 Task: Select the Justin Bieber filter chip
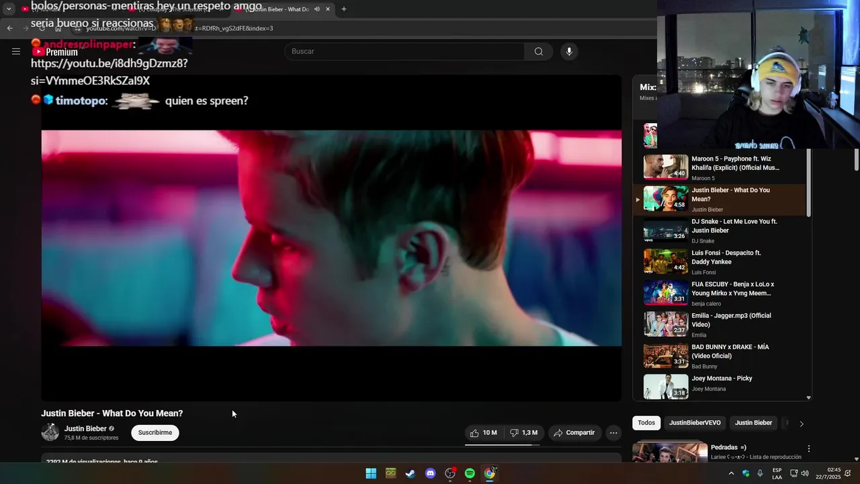(x=753, y=423)
